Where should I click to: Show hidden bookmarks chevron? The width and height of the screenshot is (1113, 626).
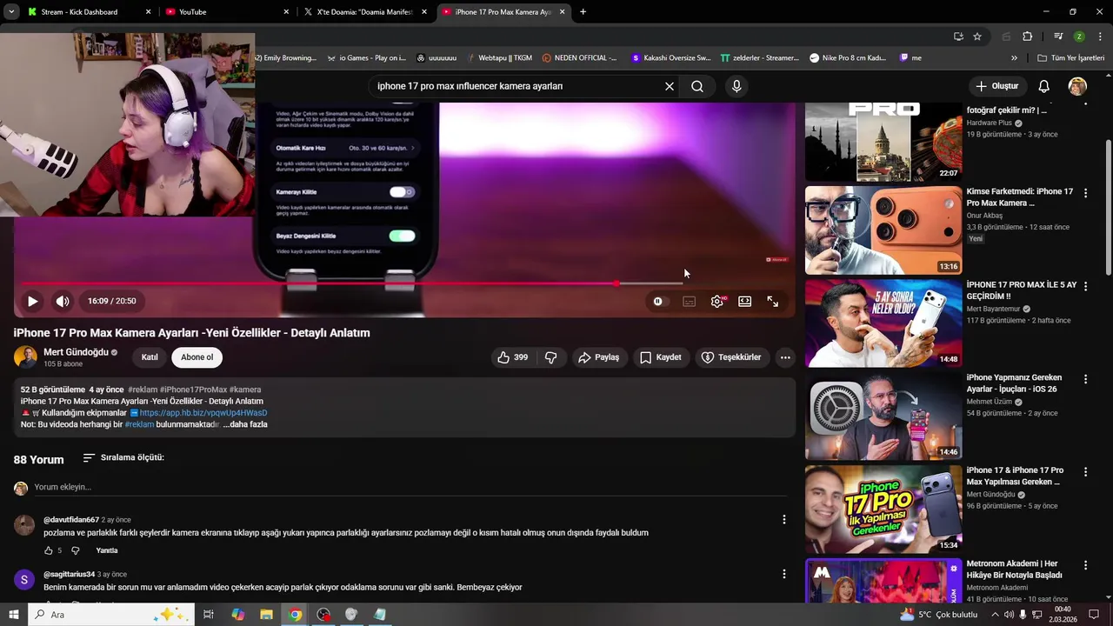pos(1014,58)
